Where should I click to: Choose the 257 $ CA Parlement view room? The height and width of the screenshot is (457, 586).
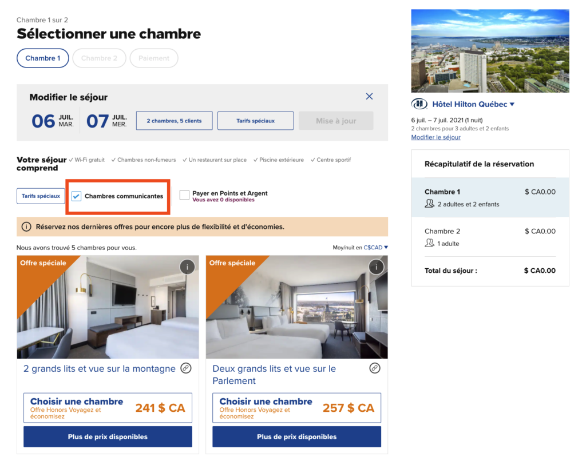(296, 407)
